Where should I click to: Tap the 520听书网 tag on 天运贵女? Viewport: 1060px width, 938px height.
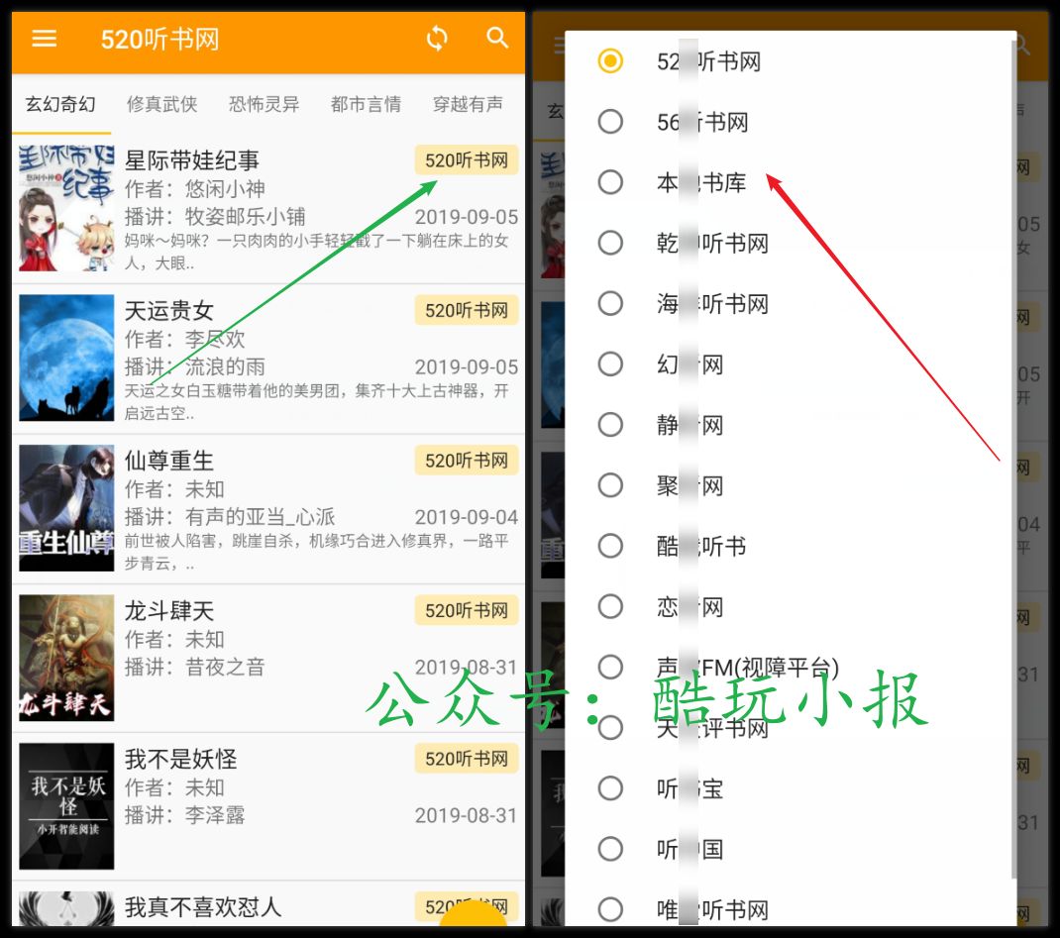coord(467,310)
